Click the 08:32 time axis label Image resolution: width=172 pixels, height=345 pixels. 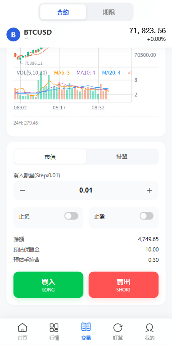point(98,108)
